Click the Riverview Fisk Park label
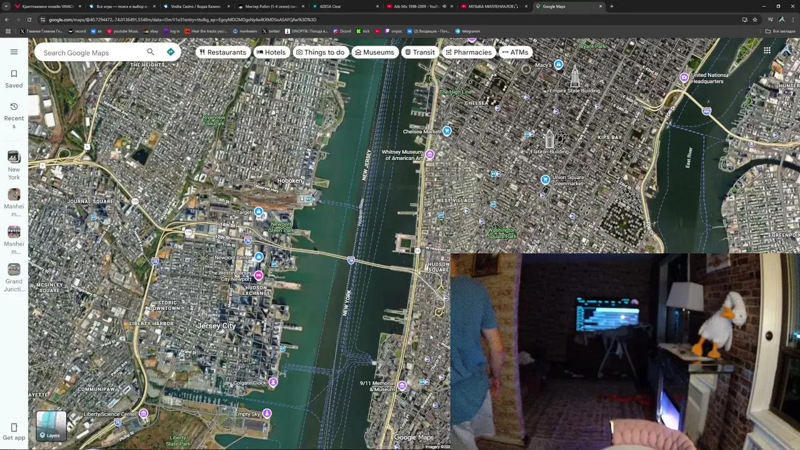The height and width of the screenshot is (450, 800). (214, 120)
